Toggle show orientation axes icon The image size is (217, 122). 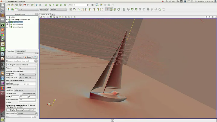pyautogui.click(x=107, y=9)
